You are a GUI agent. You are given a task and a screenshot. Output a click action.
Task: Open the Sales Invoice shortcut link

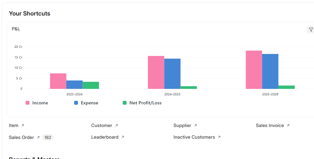coord(270,125)
